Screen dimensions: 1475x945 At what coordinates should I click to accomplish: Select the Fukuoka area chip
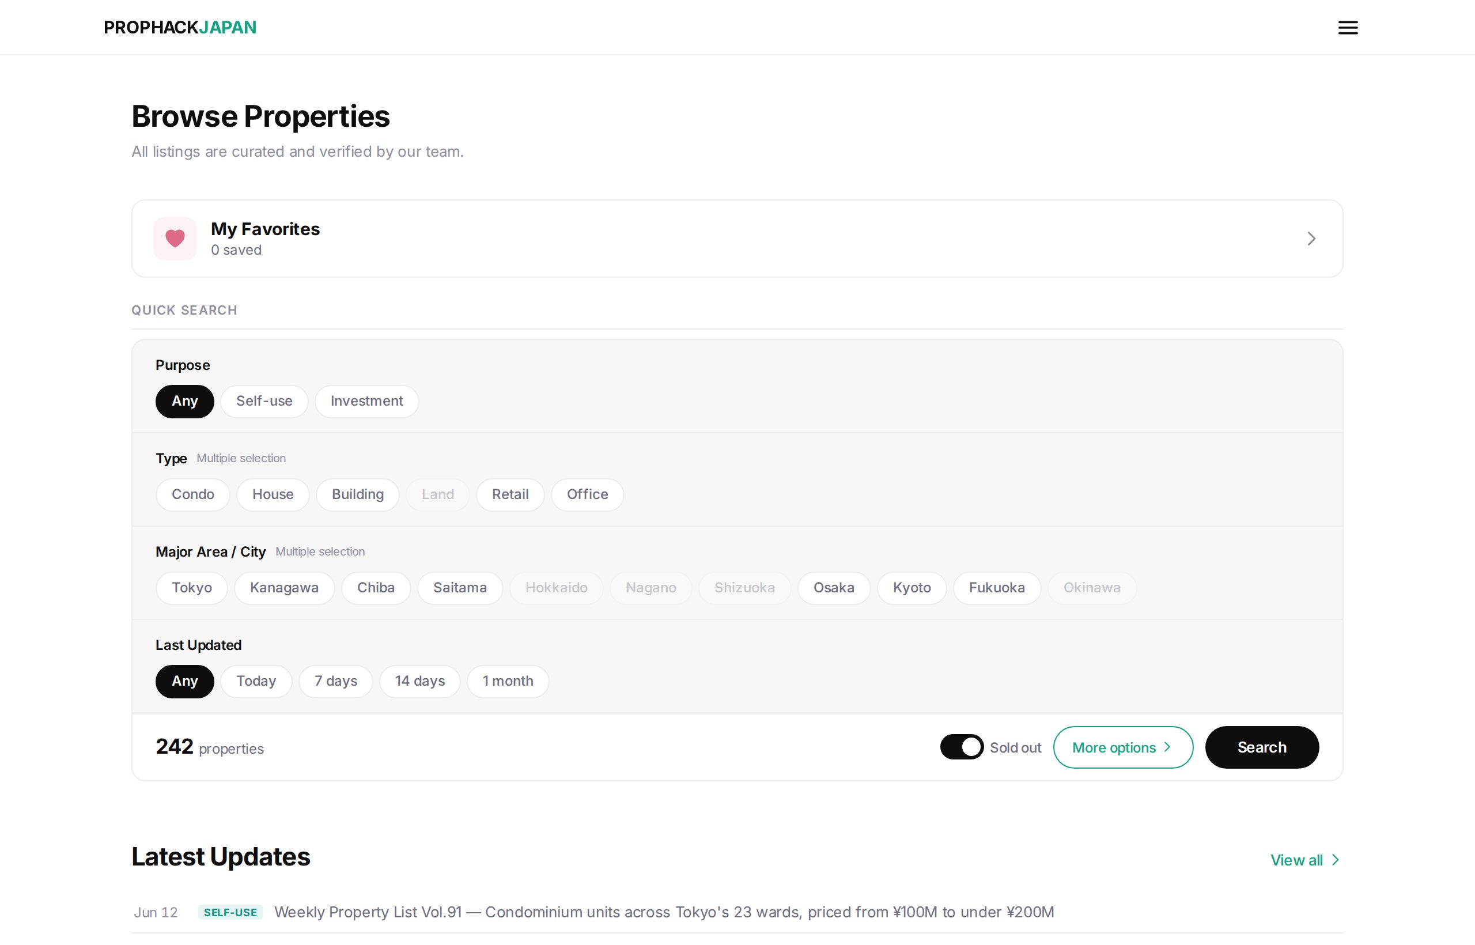(x=996, y=588)
